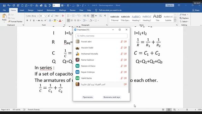Open the Find dropdown arrow

click(187, 15)
